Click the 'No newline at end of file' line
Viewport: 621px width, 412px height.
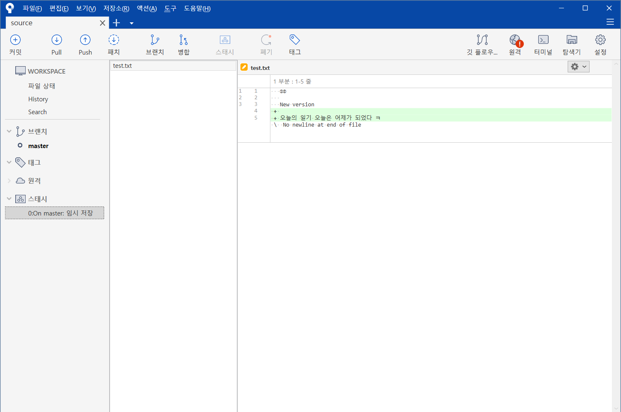(322, 125)
